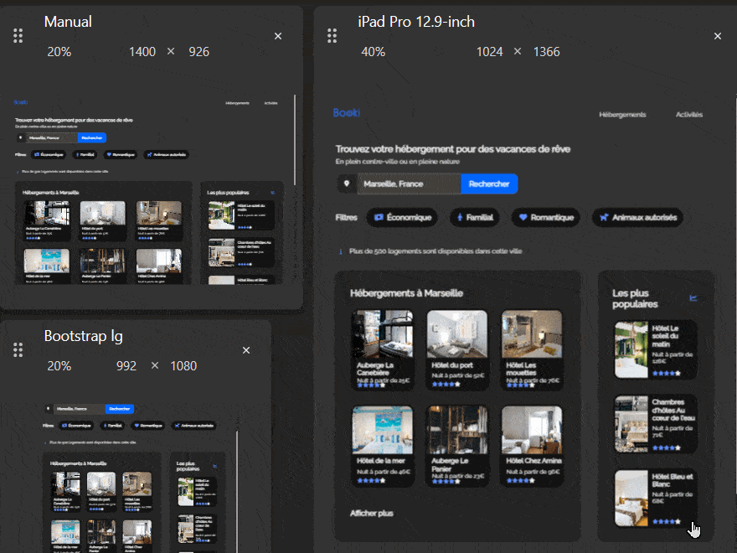The height and width of the screenshot is (553, 737).
Task: Click the chart icon beside Les plus populaires
Action: (x=693, y=298)
